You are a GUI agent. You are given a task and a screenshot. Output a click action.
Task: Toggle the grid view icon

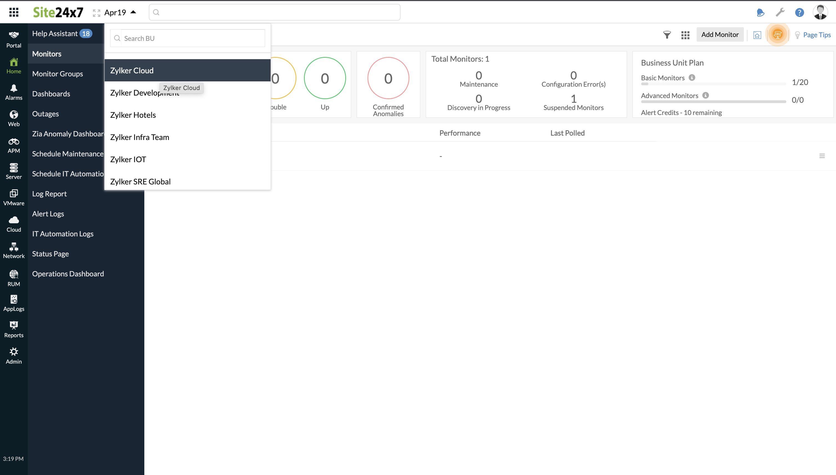coord(685,34)
